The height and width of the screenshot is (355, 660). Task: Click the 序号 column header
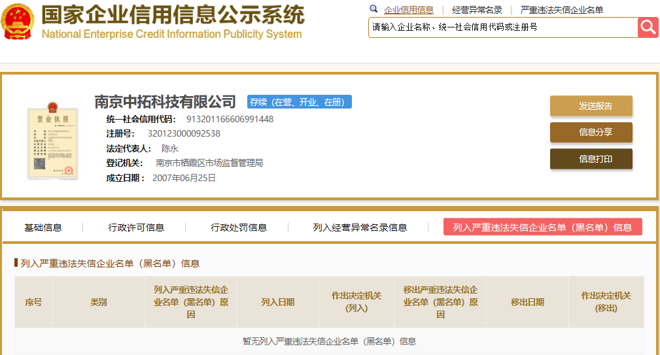click(x=33, y=302)
